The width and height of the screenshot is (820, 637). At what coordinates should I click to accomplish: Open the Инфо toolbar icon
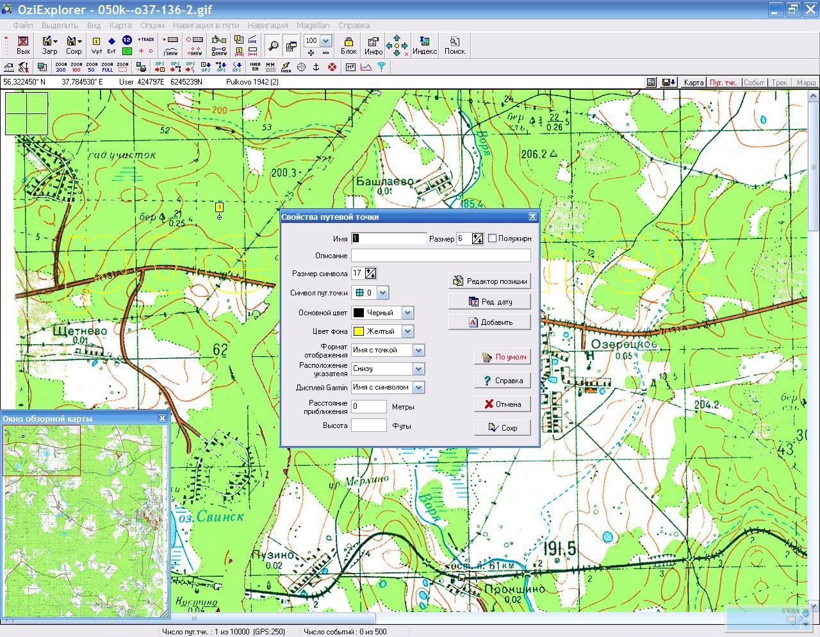[x=373, y=45]
